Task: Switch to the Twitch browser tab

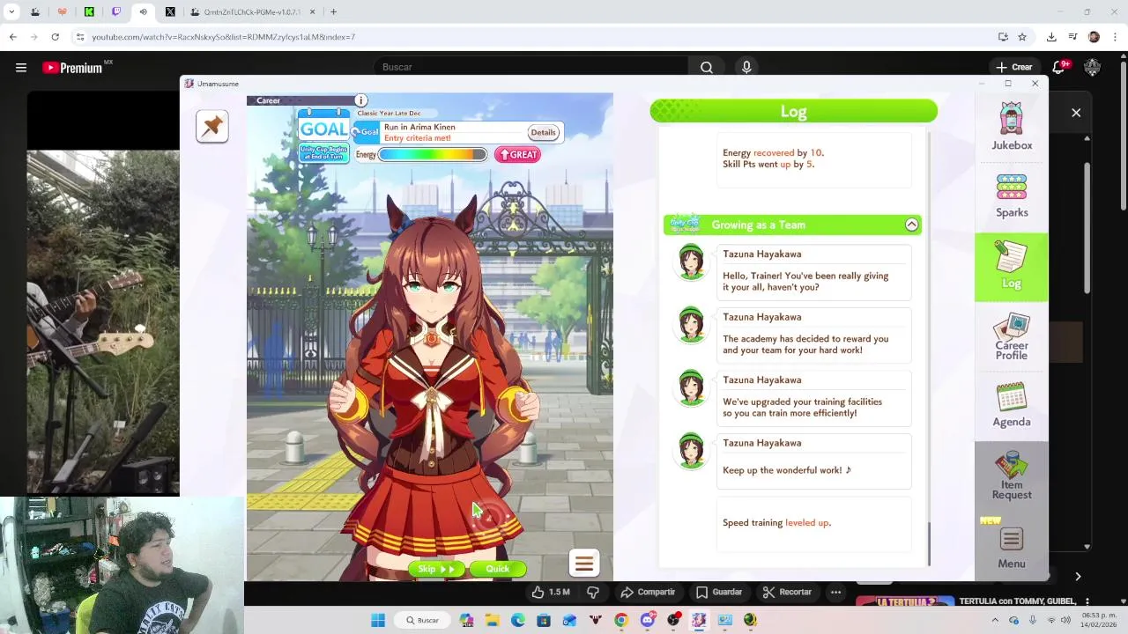Action: [x=116, y=12]
